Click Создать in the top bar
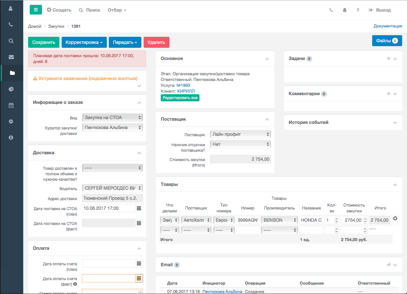The height and width of the screenshot is (294, 407). pos(59,10)
